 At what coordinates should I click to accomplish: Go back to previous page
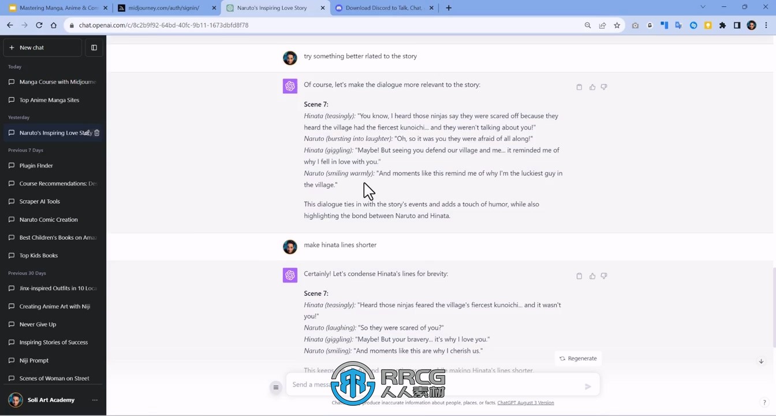10,25
